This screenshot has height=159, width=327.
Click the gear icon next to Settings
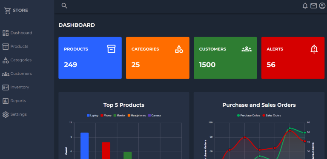[x=6, y=114]
